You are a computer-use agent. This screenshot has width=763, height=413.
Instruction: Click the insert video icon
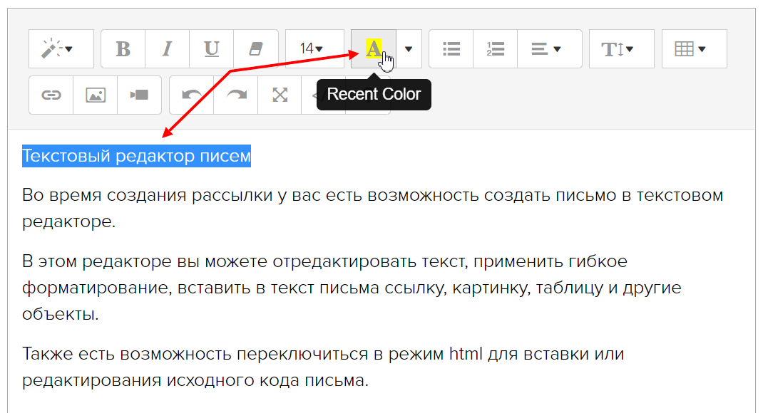tap(139, 95)
